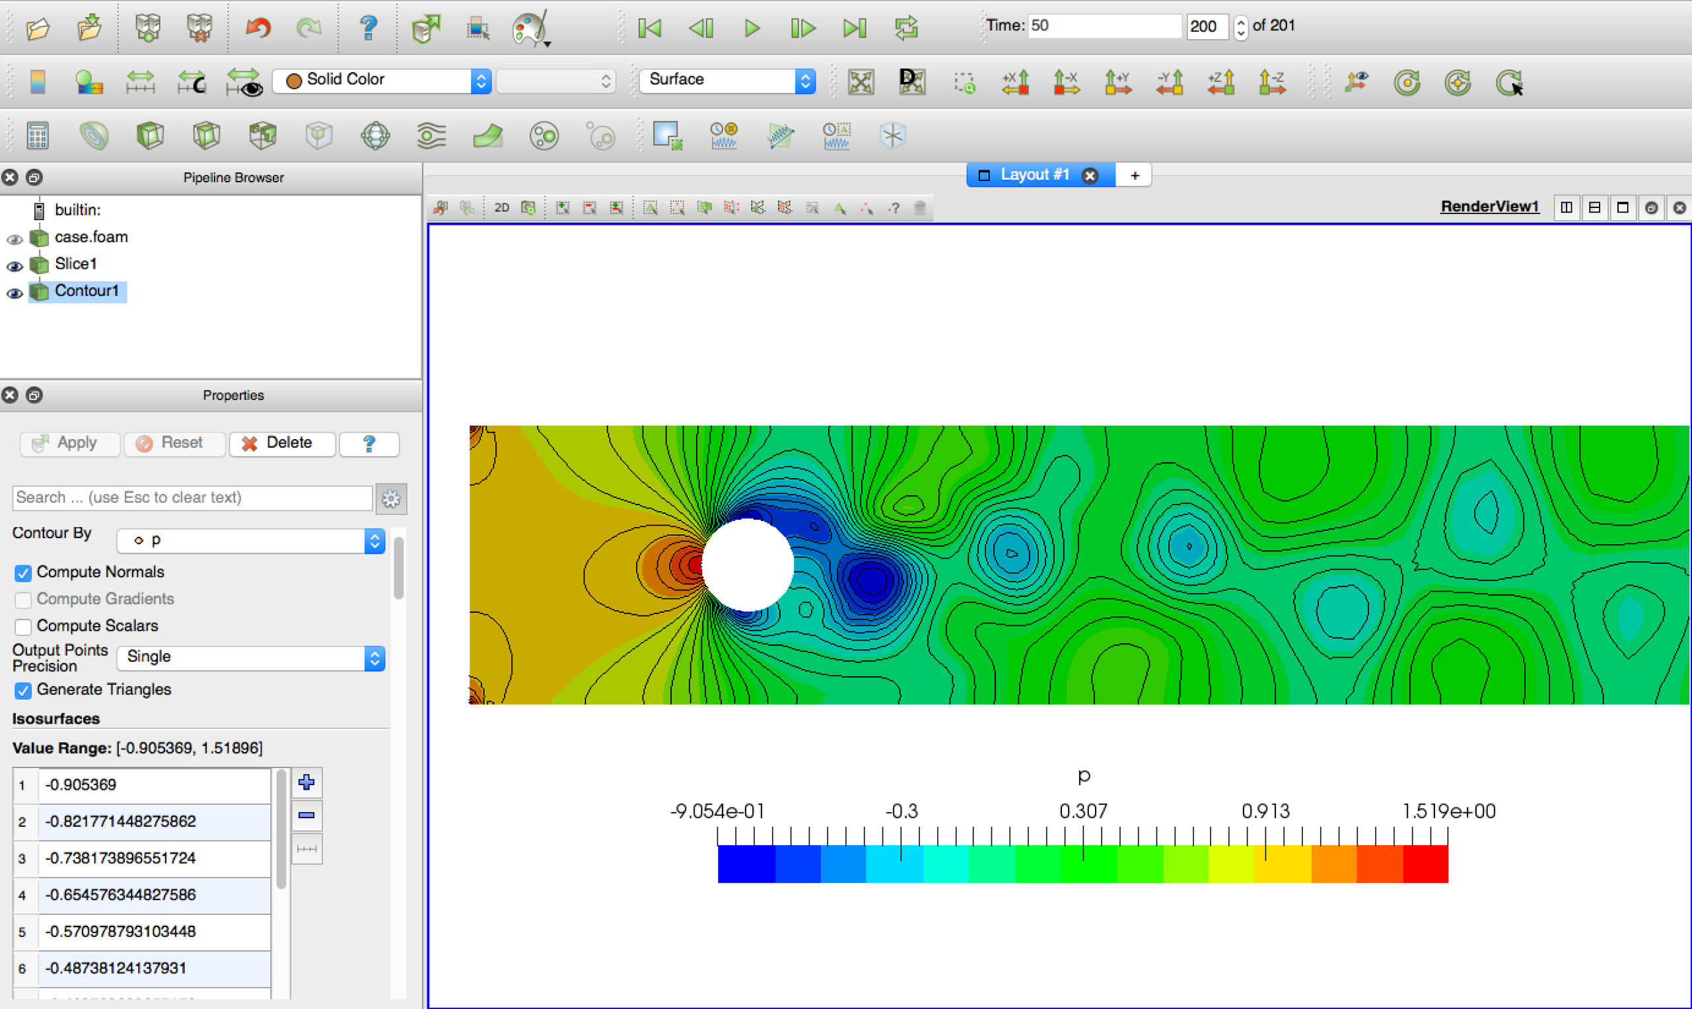
Task: Select the Slice filter icon
Action: (x=206, y=135)
